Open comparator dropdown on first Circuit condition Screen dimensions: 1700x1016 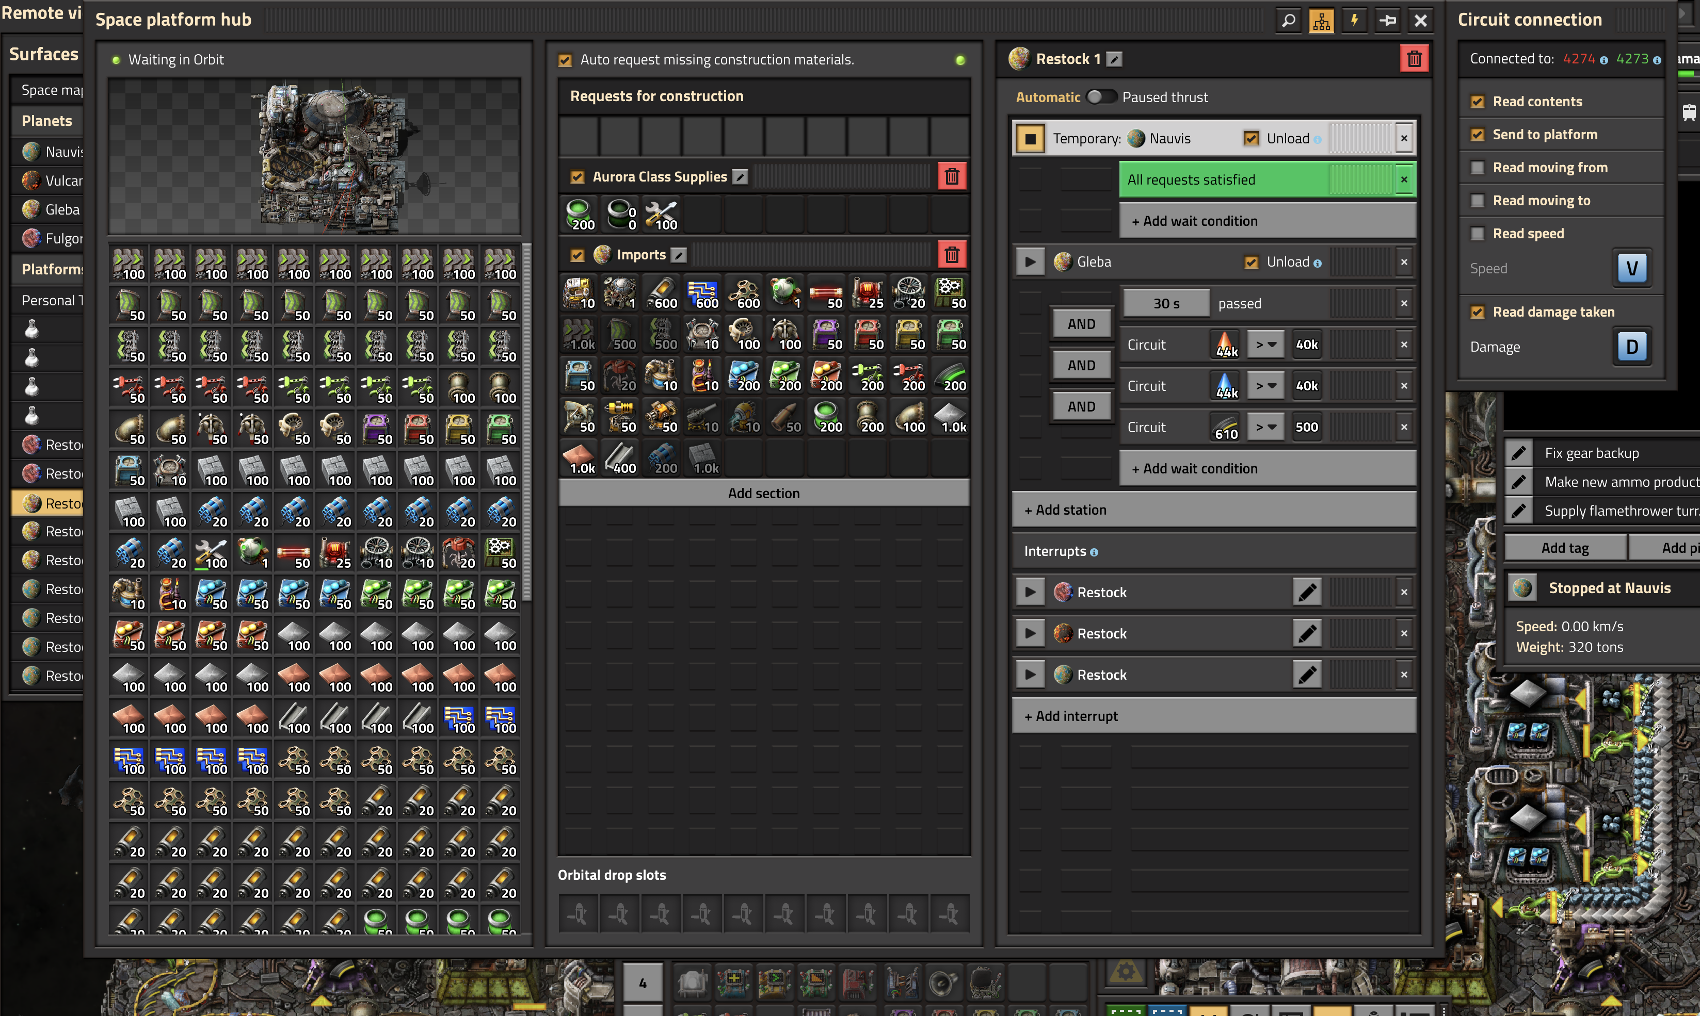1265,345
